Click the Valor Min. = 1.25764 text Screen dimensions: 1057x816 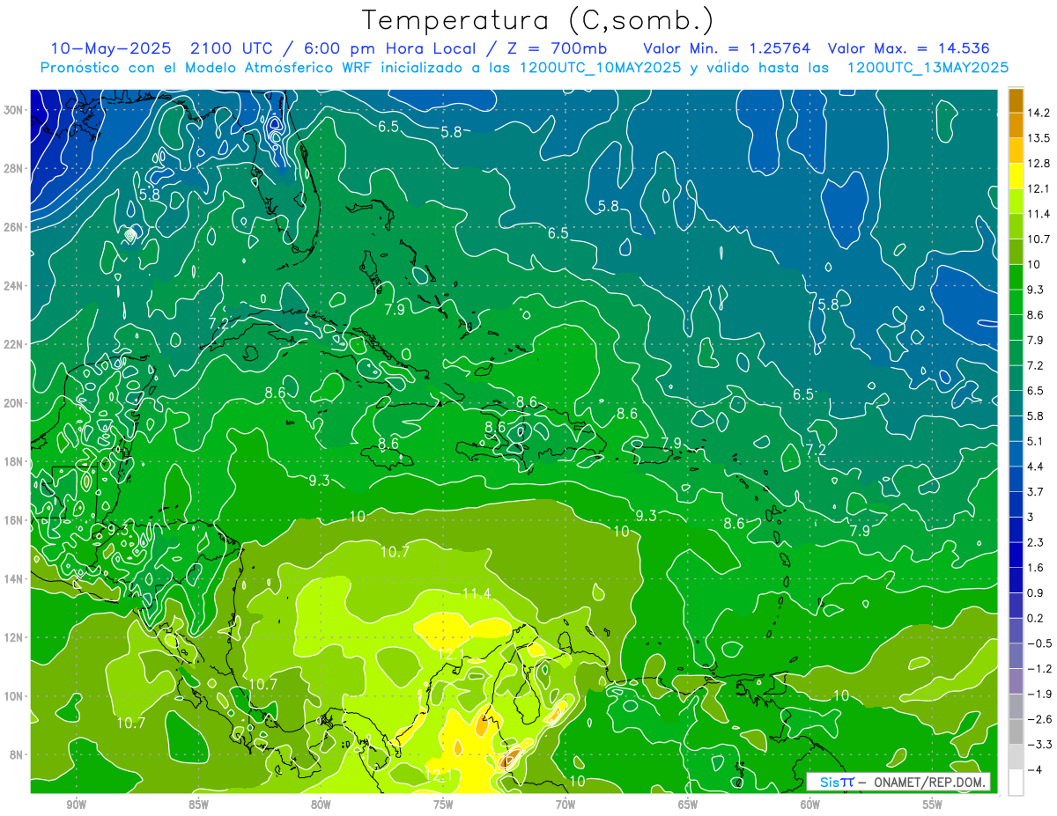pyautogui.click(x=727, y=48)
